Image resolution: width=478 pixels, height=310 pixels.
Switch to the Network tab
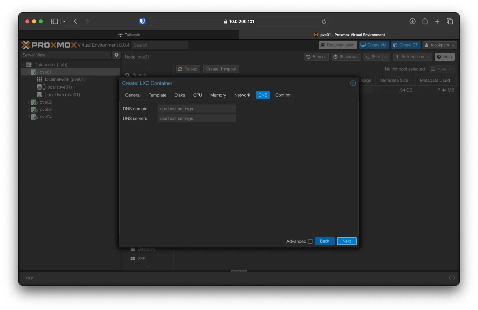point(242,95)
